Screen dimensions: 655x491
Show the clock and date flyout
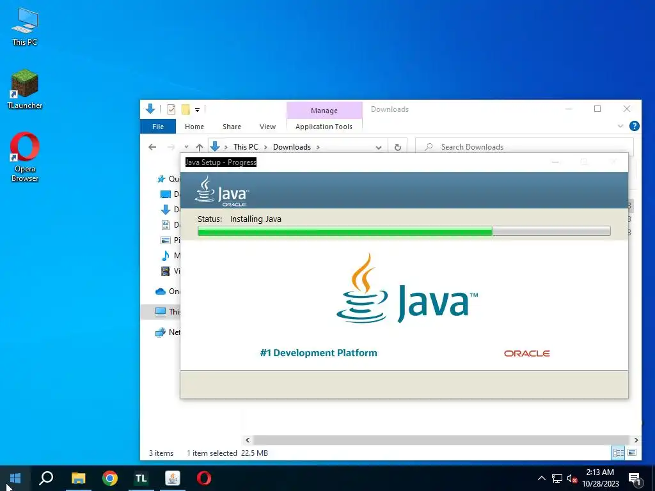pyautogui.click(x=600, y=478)
